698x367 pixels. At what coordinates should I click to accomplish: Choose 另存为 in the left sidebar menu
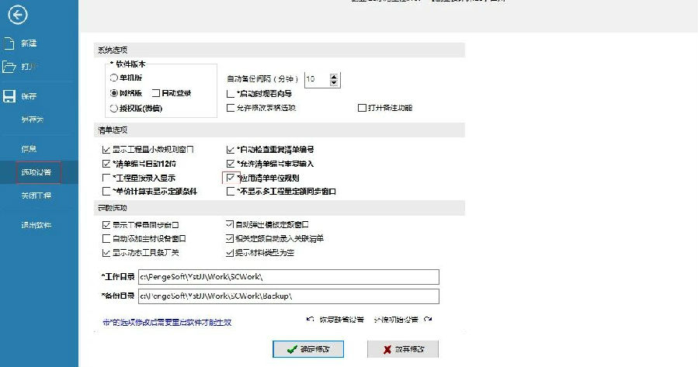(33, 119)
